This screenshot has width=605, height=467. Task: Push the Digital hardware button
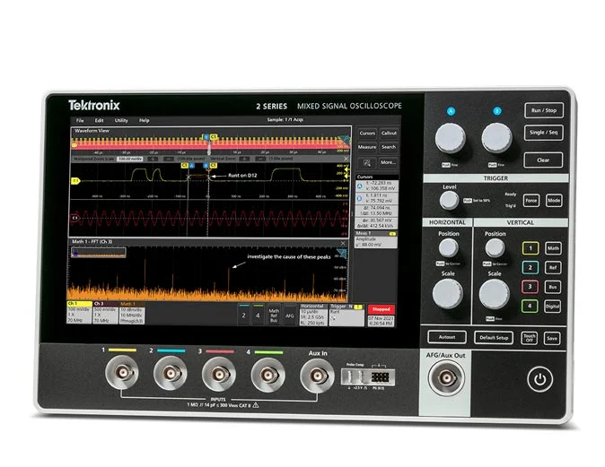point(552,307)
